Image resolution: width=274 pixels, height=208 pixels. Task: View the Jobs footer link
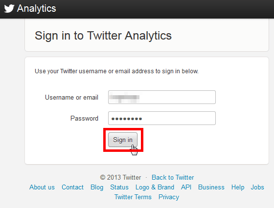click(x=257, y=187)
